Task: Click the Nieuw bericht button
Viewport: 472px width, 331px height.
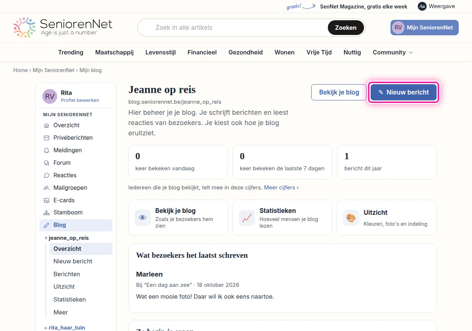Action: pyautogui.click(x=404, y=92)
